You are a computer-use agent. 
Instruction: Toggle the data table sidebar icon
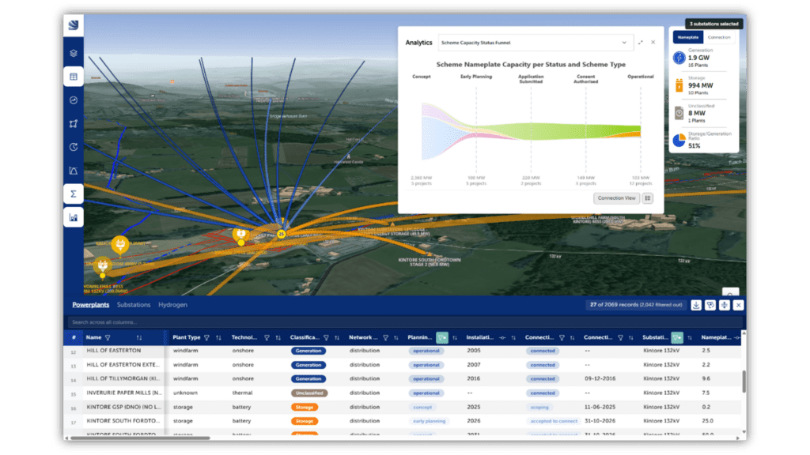click(74, 77)
